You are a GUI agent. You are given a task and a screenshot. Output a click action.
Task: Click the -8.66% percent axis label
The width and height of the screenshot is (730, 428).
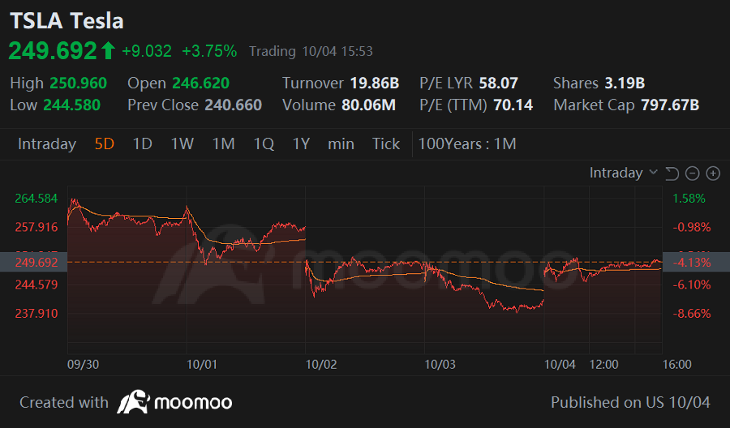(x=691, y=313)
